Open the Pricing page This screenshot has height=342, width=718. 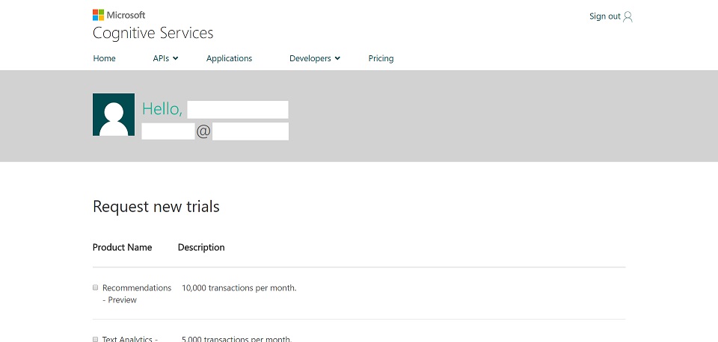pos(381,58)
